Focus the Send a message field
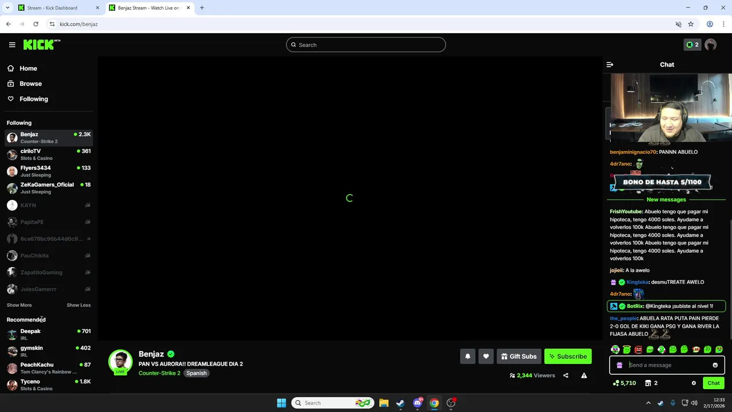 667,365
